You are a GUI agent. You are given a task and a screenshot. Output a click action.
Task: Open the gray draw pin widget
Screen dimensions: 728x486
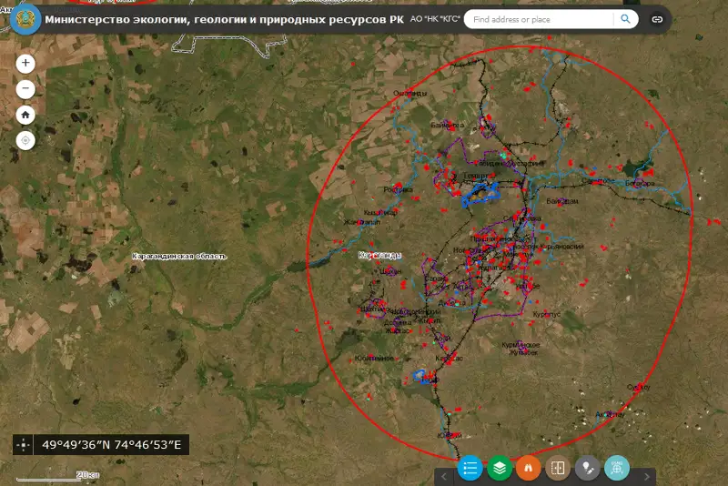587,468
